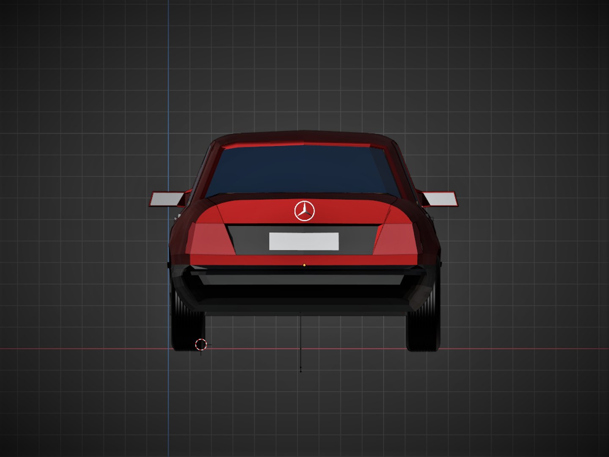Viewport: 609px width, 457px height.
Task: Click the white license plate
Action: click(x=304, y=241)
